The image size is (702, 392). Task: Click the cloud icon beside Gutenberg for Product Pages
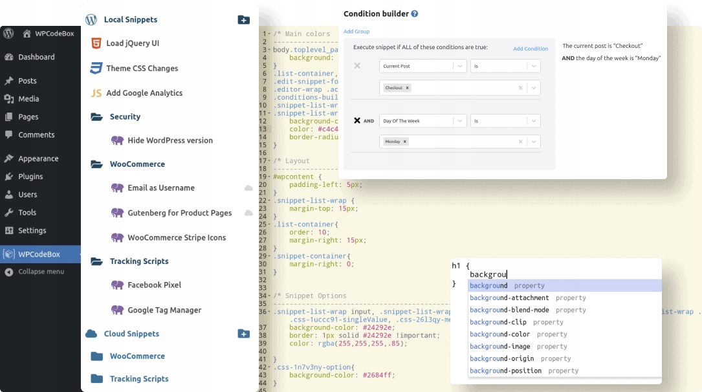[x=248, y=213]
